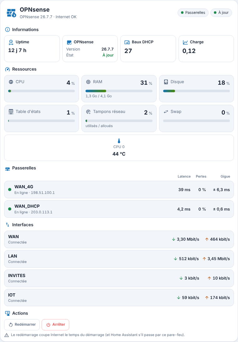The height and width of the screenshot is (342, 238).
Task: Click the Actions section icon
Action: click(8, 313)
